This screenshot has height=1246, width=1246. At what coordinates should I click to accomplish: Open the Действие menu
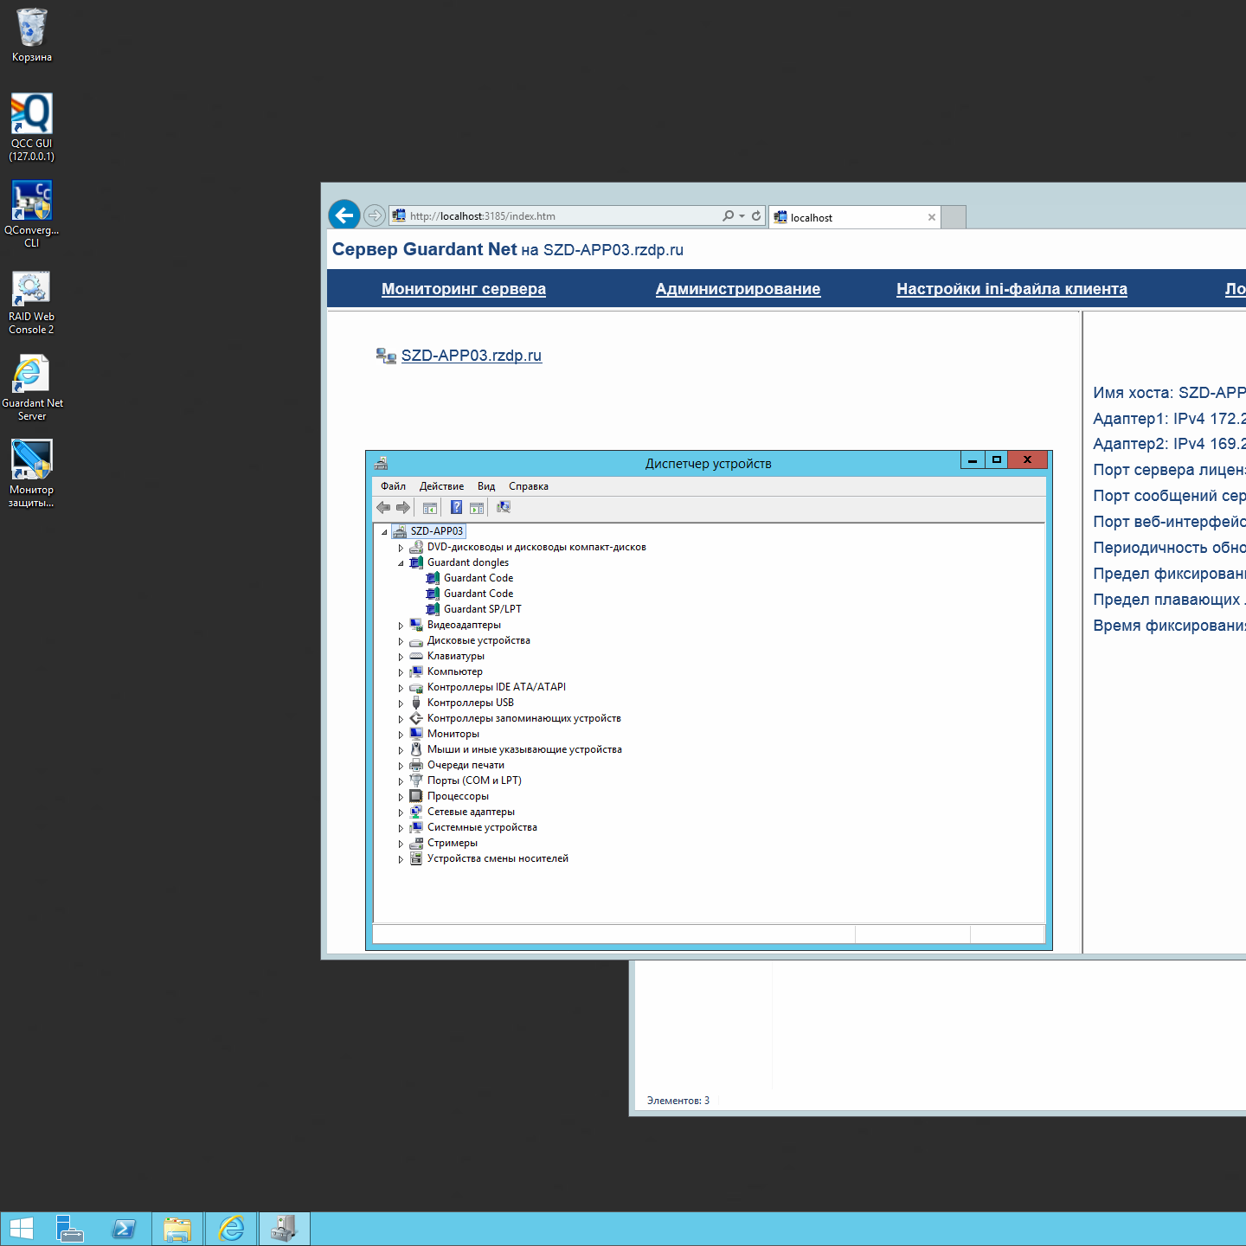click(441, 486)
